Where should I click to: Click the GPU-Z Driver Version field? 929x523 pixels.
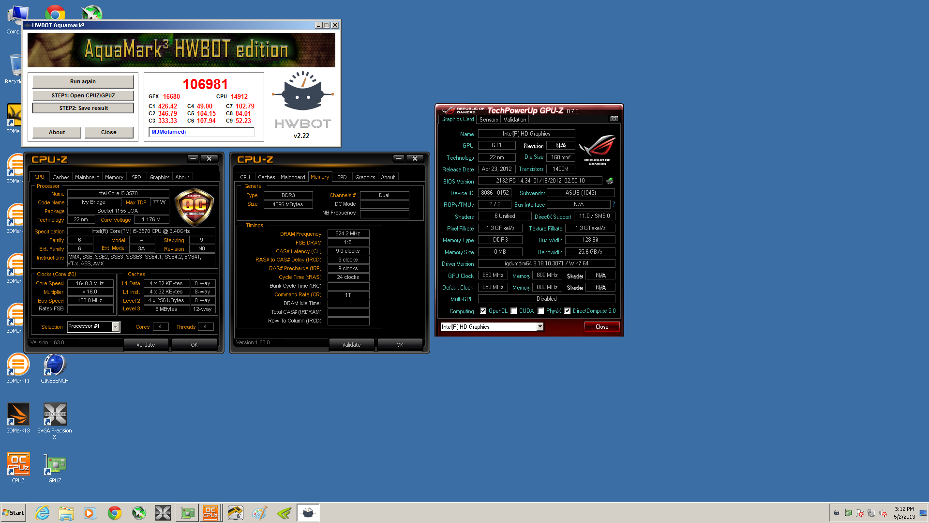pos(547,263)
